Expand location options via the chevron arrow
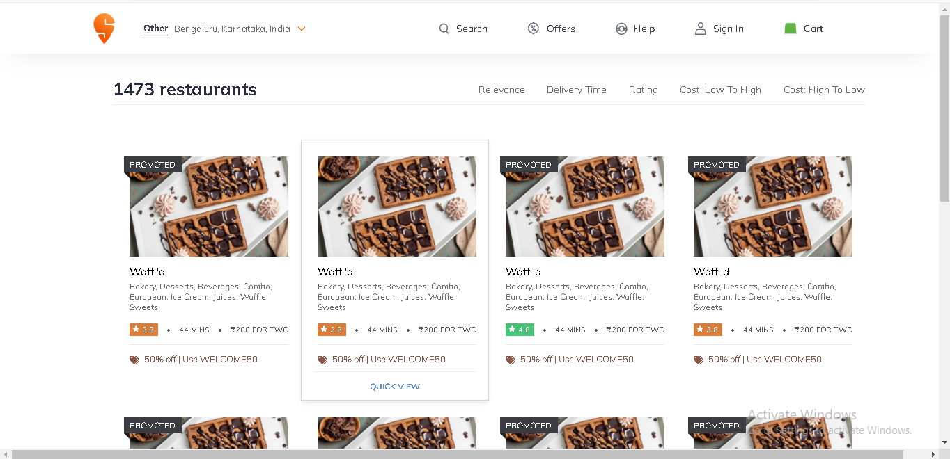The width and height of the screenshot is (950, 459). click(301, 29)
